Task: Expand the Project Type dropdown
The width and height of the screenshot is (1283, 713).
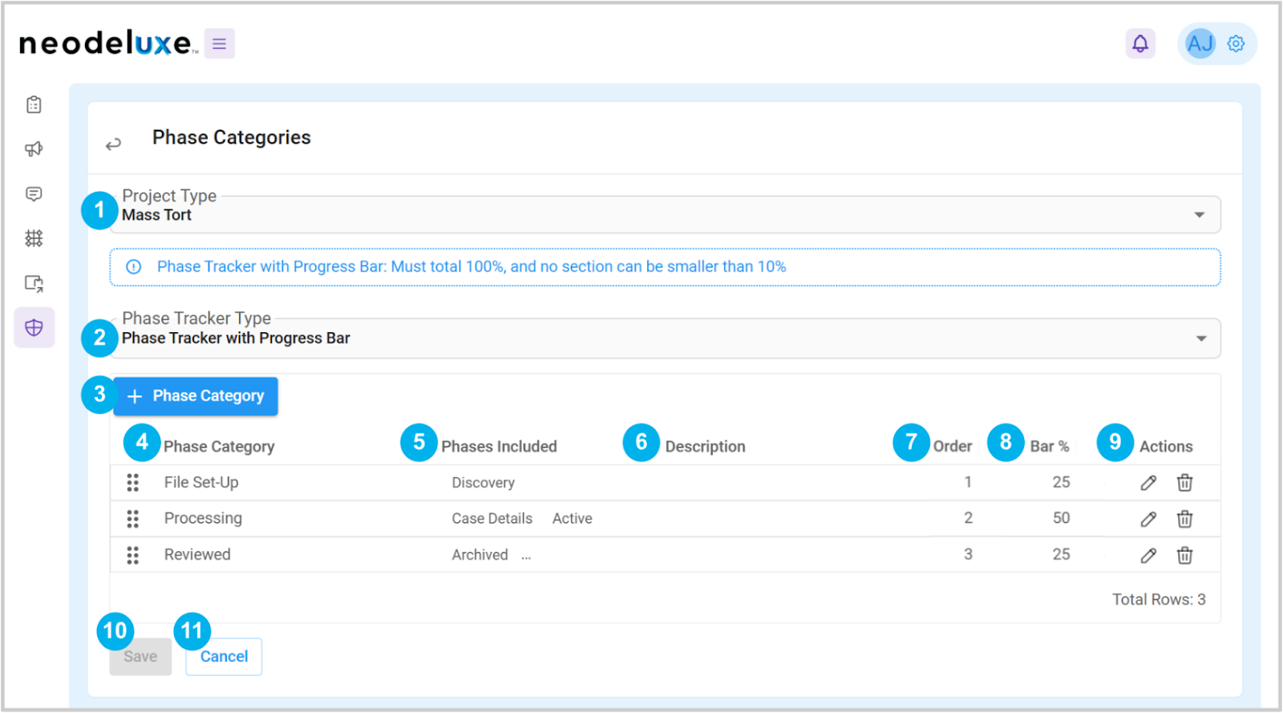Action: coord(1199,215)
